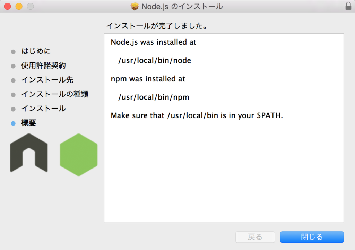This screenshot has height=250, width=355.
Task: Click 'npm was installed at' text
Action: click(x=148, y=79)
